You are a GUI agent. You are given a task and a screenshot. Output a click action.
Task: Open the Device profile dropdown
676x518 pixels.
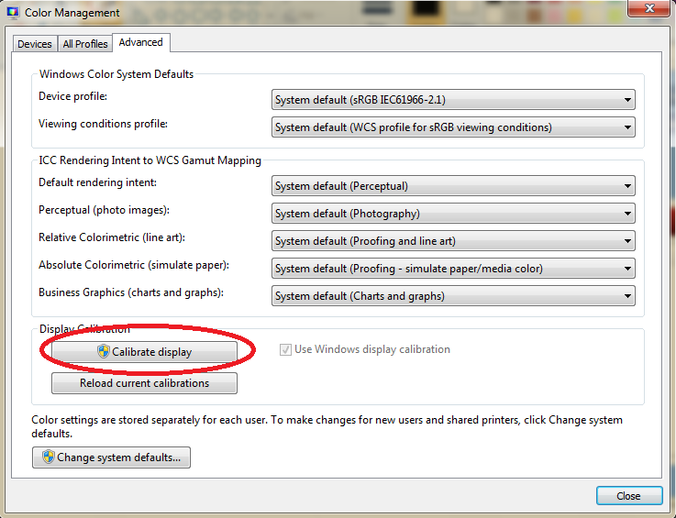tap(453, 100)
